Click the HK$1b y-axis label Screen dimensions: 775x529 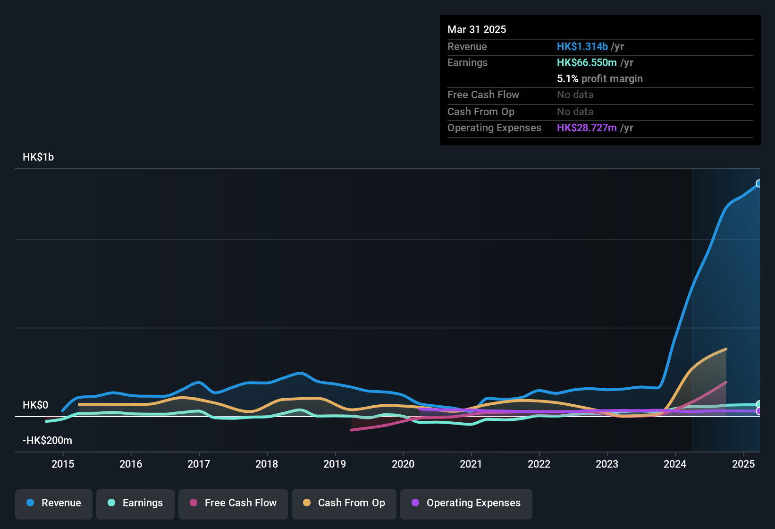click(38, 157)
